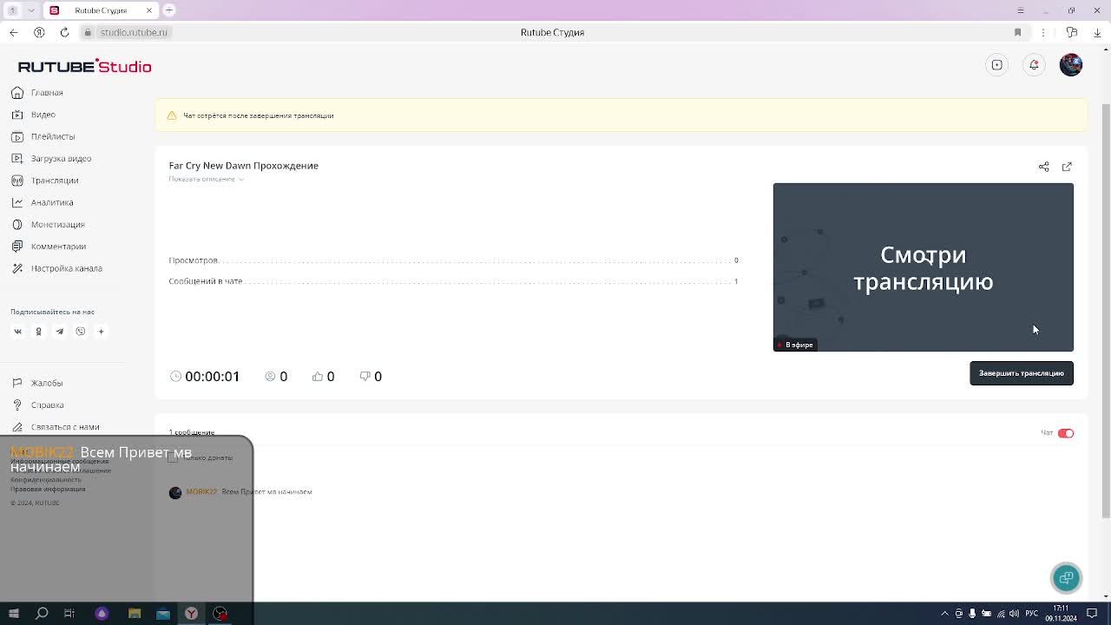Viewport: 1111px width, 625px height.
Task: Open stream in new window icon
Action: (1067, 167)
